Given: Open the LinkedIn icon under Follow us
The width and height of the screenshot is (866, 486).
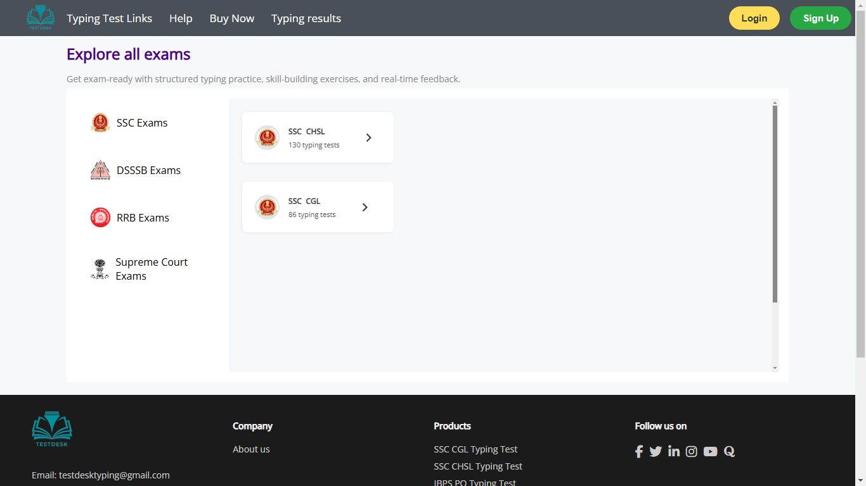Looking at the screenshot, I should [x=673, y=451].
